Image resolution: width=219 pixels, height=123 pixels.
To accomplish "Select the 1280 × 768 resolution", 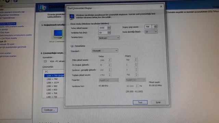I will [x=52, y=93].
